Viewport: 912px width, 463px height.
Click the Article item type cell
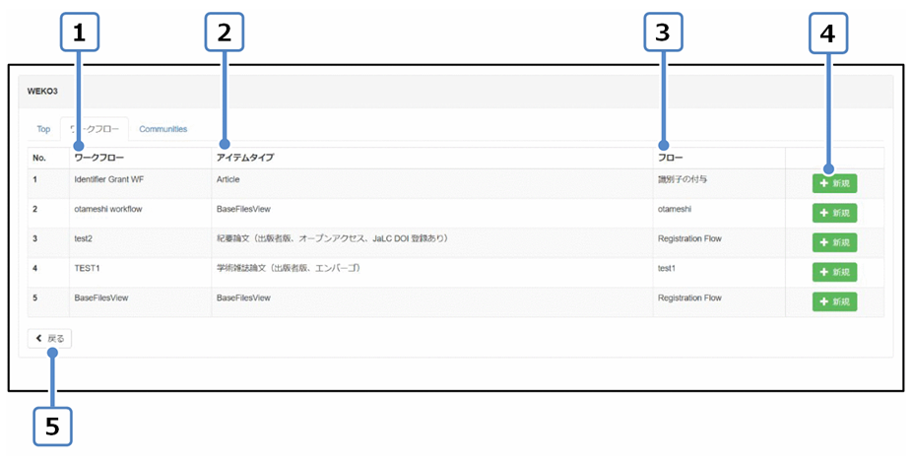tap(228, 181)
